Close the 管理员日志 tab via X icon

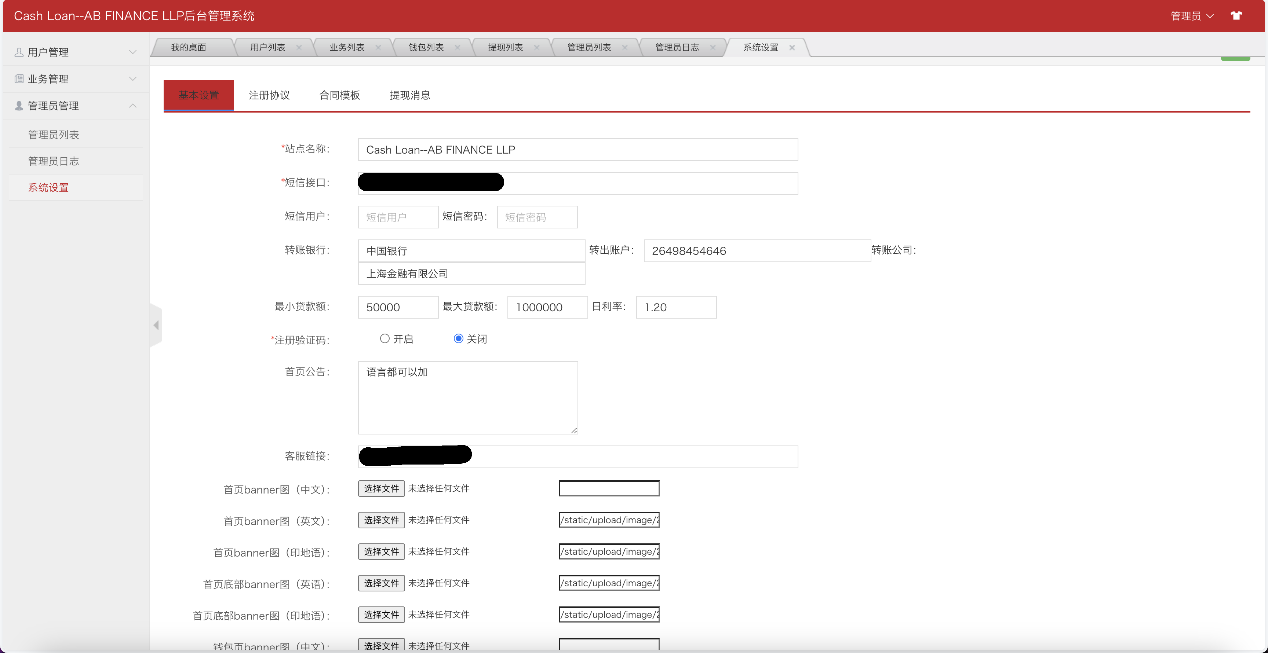click(712, 48)
